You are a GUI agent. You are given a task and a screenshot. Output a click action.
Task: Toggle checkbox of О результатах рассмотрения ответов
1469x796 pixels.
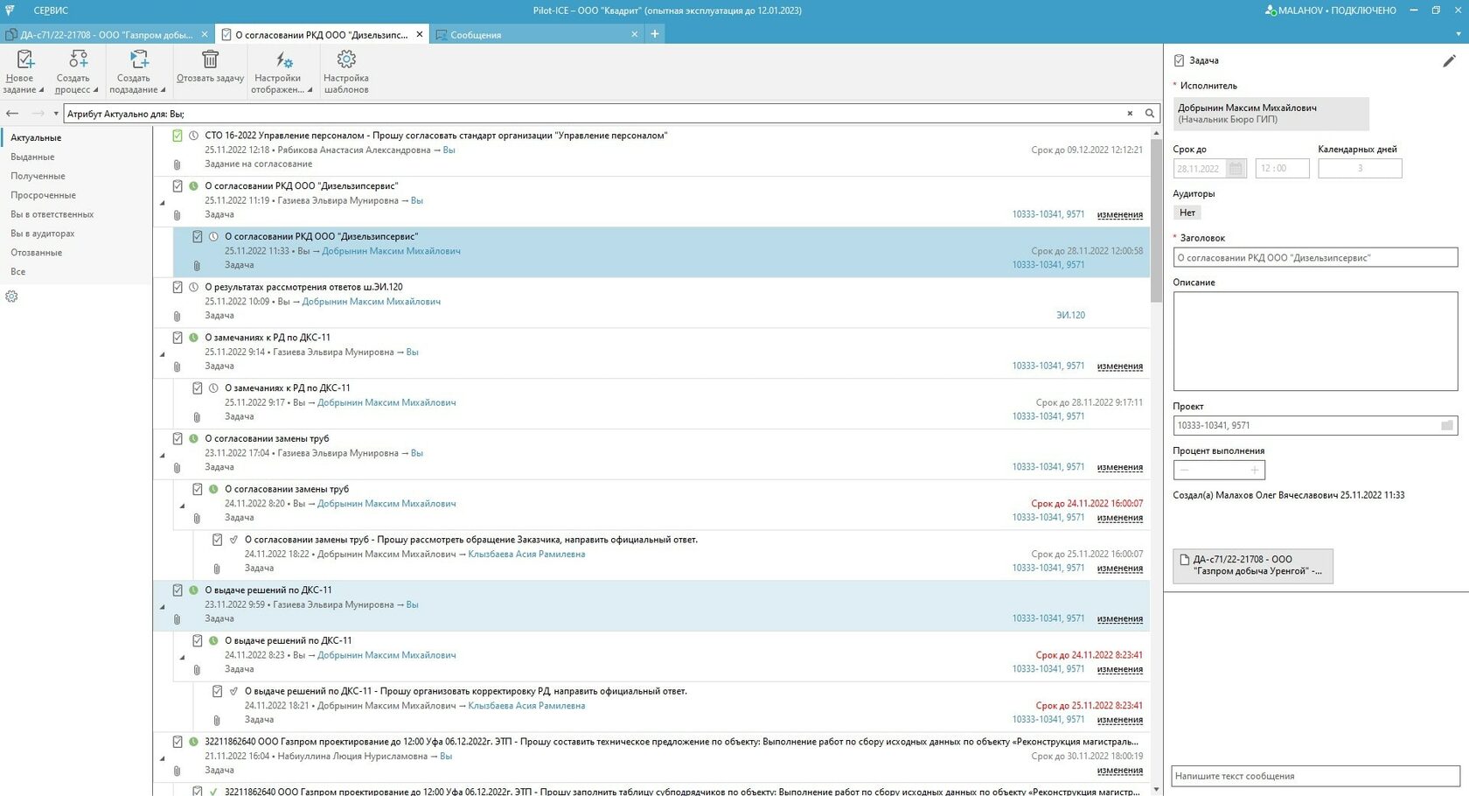point(178,287)
